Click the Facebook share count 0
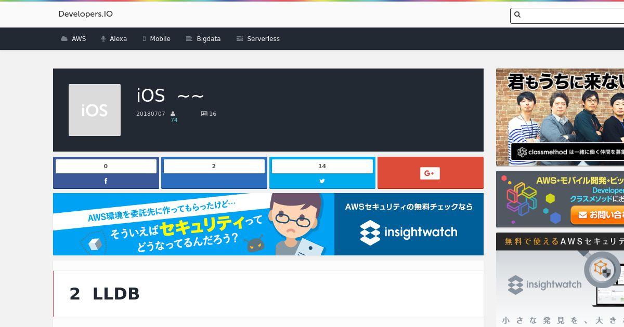This screenshot has height=327, width=624. pos(106,166)
